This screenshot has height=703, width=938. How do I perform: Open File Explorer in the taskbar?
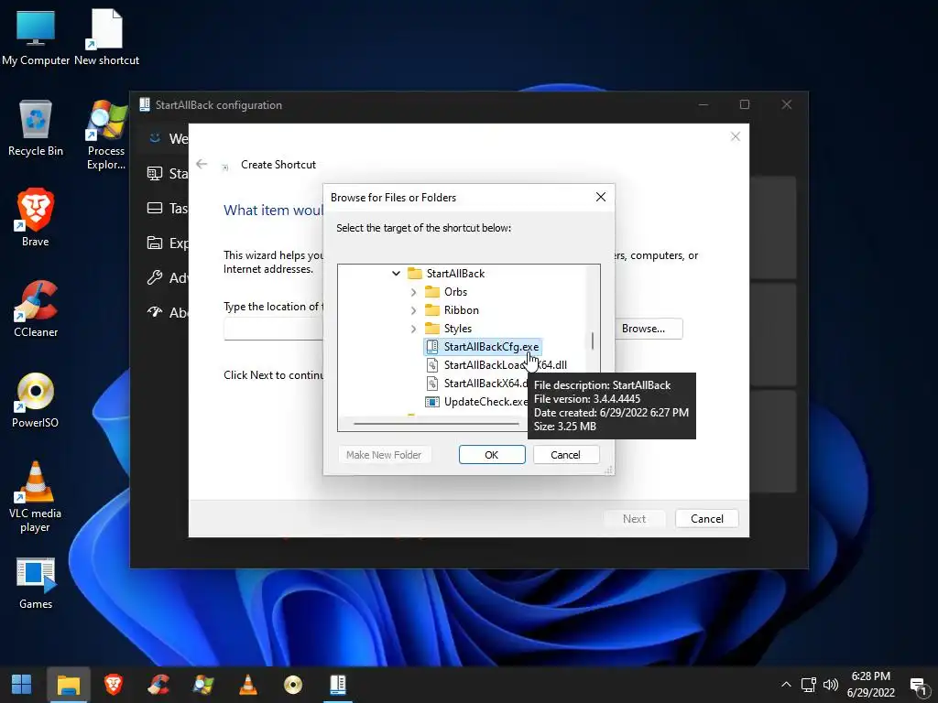[x=68, y=685]
